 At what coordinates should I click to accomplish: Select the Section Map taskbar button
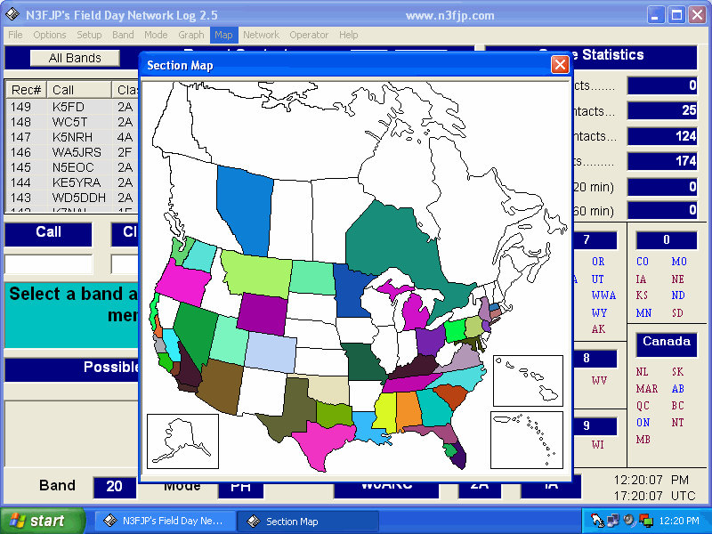tap(308, 521)
